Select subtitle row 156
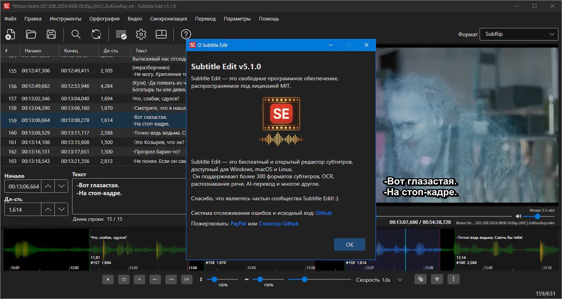 (x=93, y=86)
